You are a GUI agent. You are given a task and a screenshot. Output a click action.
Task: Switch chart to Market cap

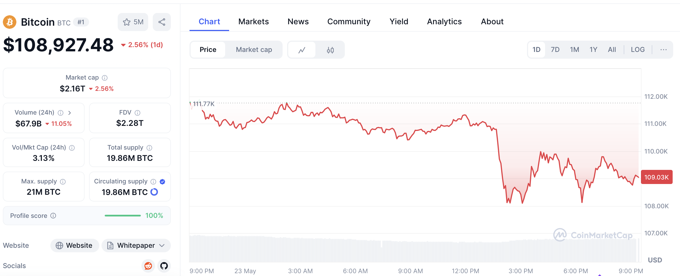254,50
